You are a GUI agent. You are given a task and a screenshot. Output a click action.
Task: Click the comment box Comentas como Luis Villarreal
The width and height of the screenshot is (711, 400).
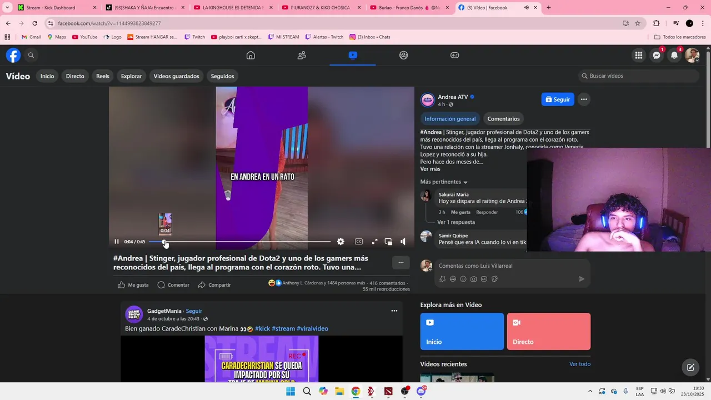coord(511,266)
